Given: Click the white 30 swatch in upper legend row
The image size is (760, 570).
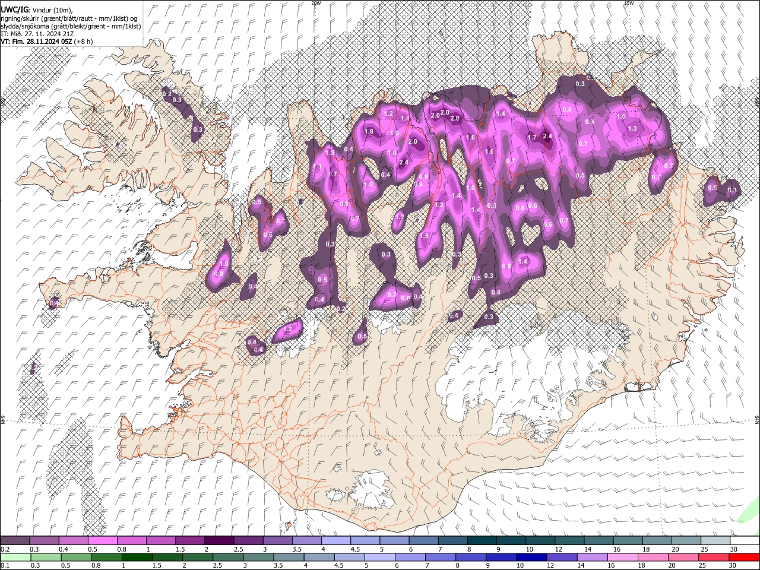Looking at the screenshot, I should (x=745, y=540).
